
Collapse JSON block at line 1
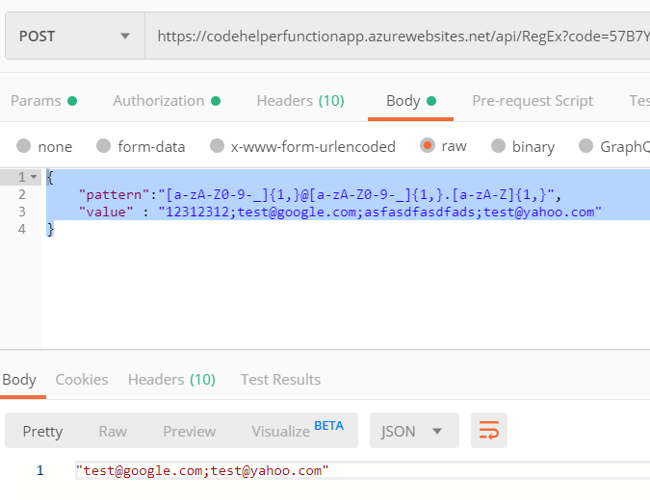point(34,177)
